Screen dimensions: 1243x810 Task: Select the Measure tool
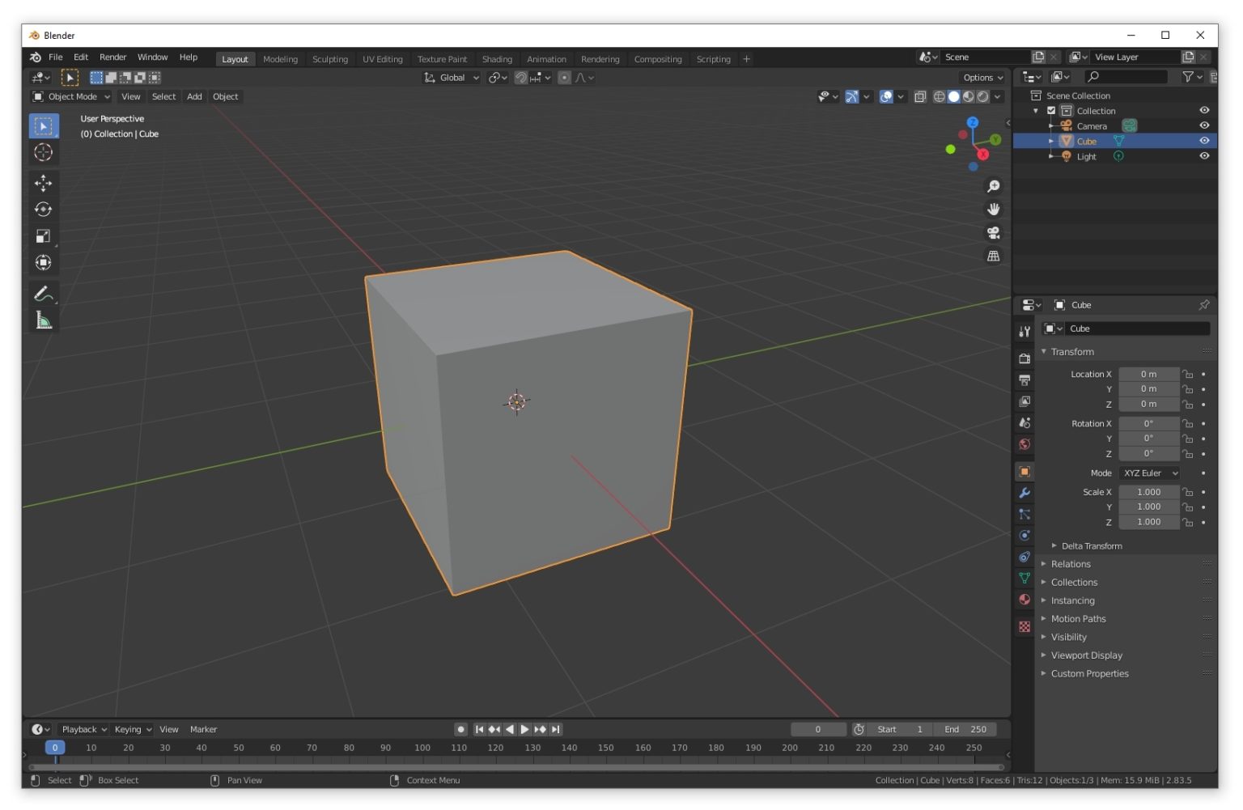pyautogui.click(x=44, y=319)
